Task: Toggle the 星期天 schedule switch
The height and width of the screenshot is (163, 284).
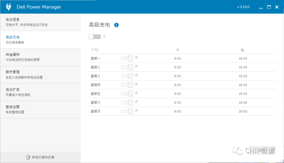Action: click(x=127, y=111)
